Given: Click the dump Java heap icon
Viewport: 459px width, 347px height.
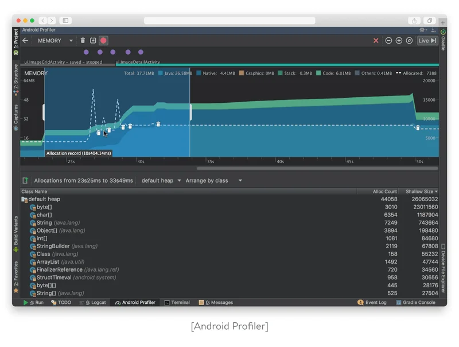Looking at the screenshot, I should pyautogui.click(x=93, y=41).
